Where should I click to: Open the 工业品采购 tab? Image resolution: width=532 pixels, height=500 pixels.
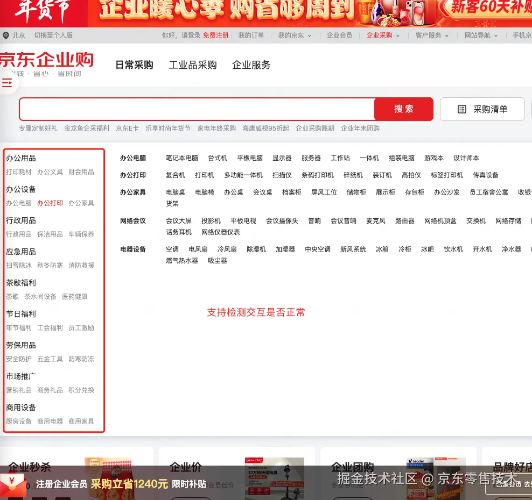tap(193, 65)
